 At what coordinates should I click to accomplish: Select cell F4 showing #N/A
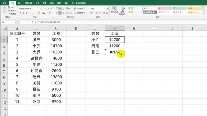pos(115,52)
